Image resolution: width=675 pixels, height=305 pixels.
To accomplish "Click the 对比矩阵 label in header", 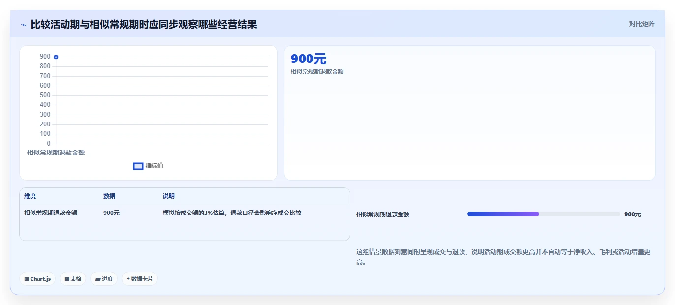I will tap(642, 24).
